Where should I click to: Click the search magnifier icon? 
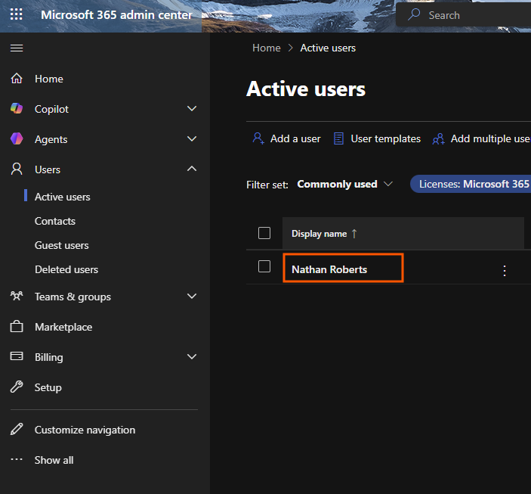pyautogui.click(x=414, y=14)
